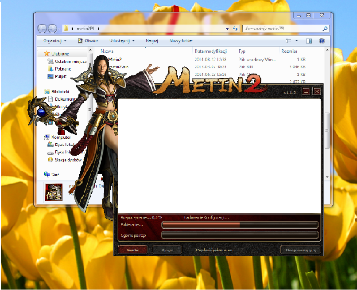
Task: Open the Organizuj dropdown menu
Action: click(55, 41)
